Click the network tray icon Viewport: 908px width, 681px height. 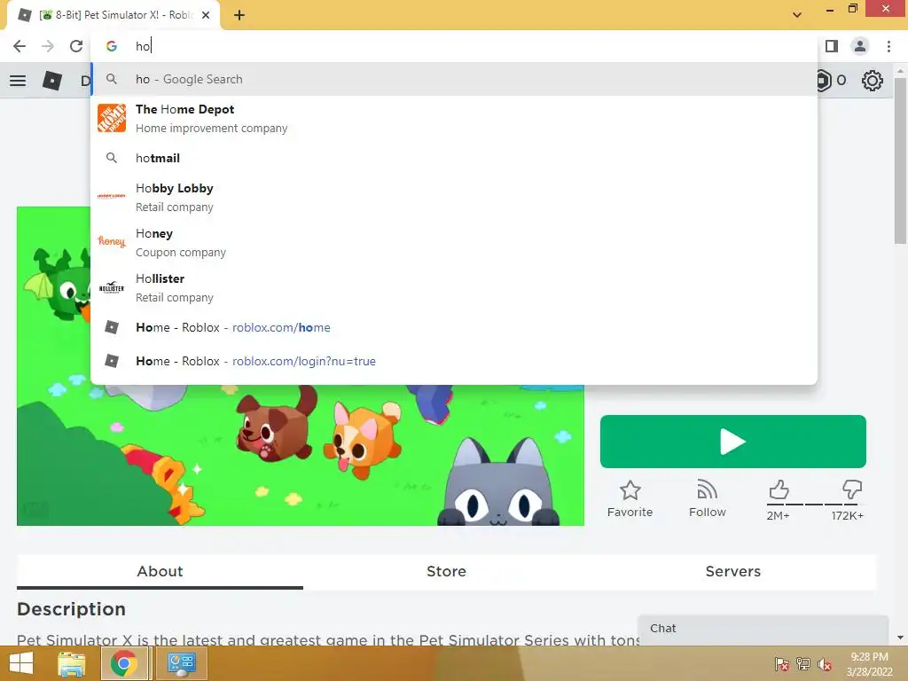point(803,664)
